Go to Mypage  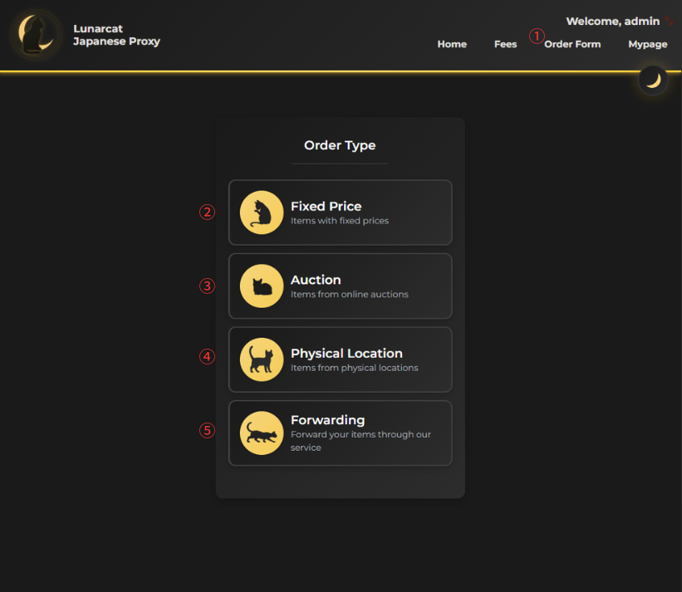(647, 44)
